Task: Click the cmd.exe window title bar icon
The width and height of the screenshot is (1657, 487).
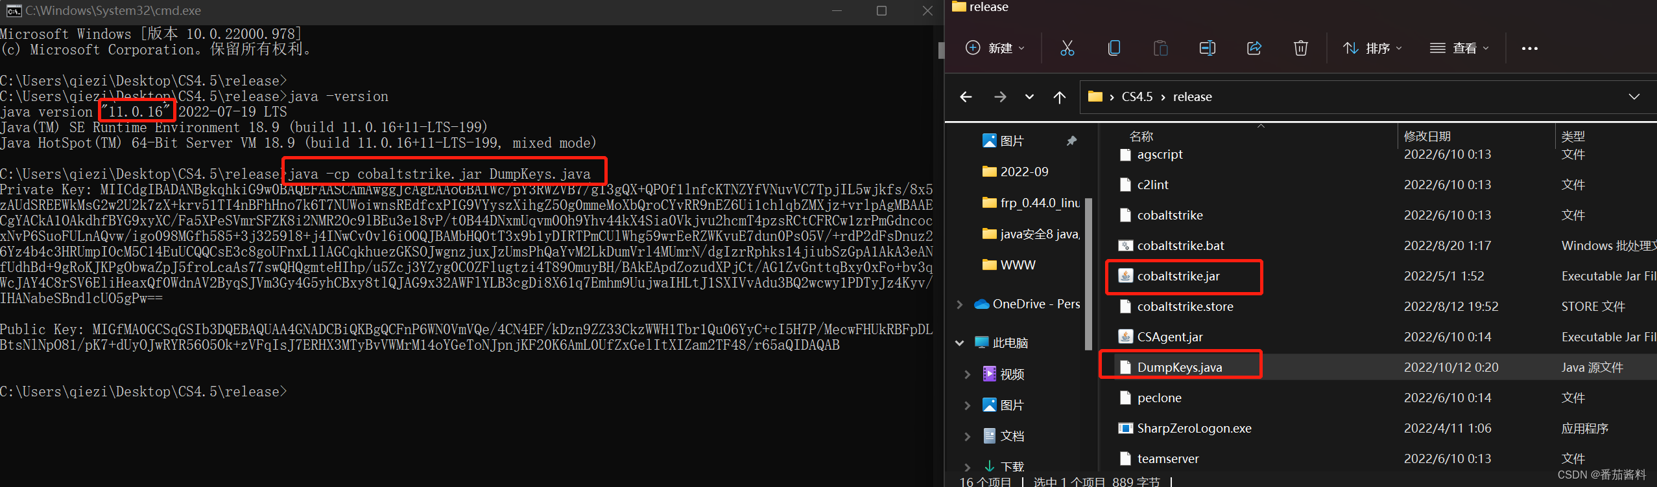Action: [x=14, y=10]
